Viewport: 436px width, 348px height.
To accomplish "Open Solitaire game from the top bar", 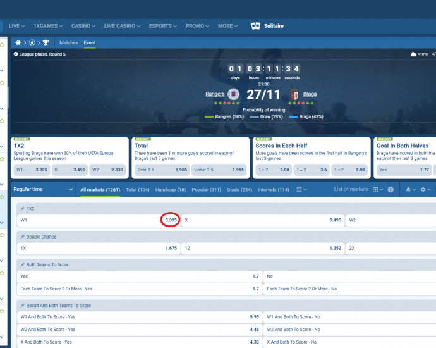I will pos(267,26).
